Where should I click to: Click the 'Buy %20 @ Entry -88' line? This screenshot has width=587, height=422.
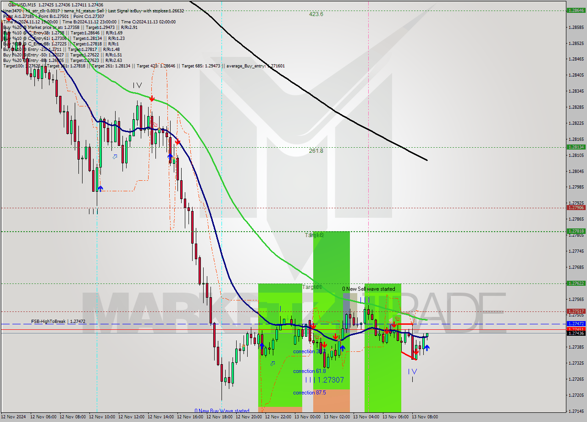click(x=62, y=60)
